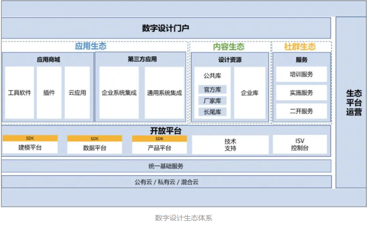Click the 通用系统集成 block
Viewport: 367px width, 226px height.
coord(164,93)
